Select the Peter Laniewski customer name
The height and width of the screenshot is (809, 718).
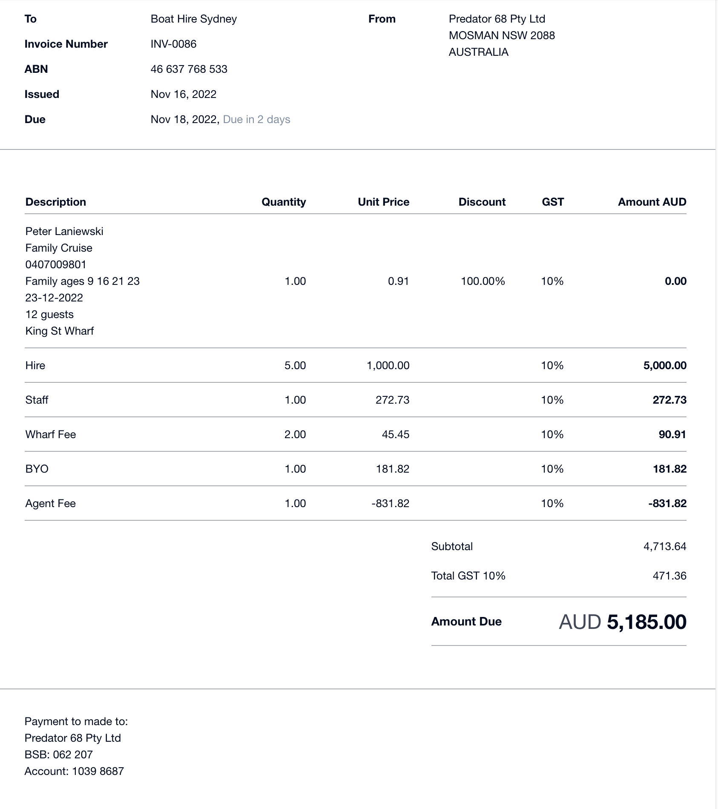pos(64,231)
